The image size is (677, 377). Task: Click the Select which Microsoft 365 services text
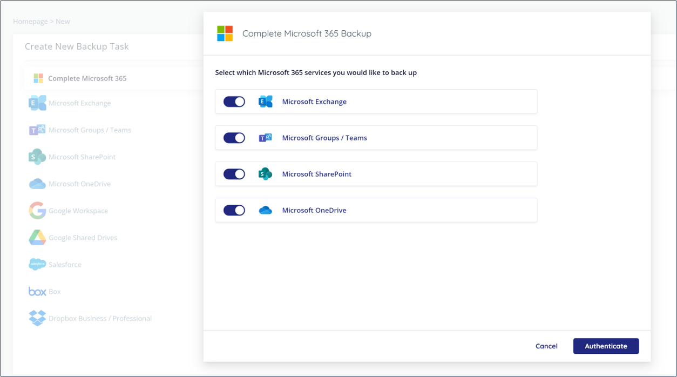coord(316,72)
